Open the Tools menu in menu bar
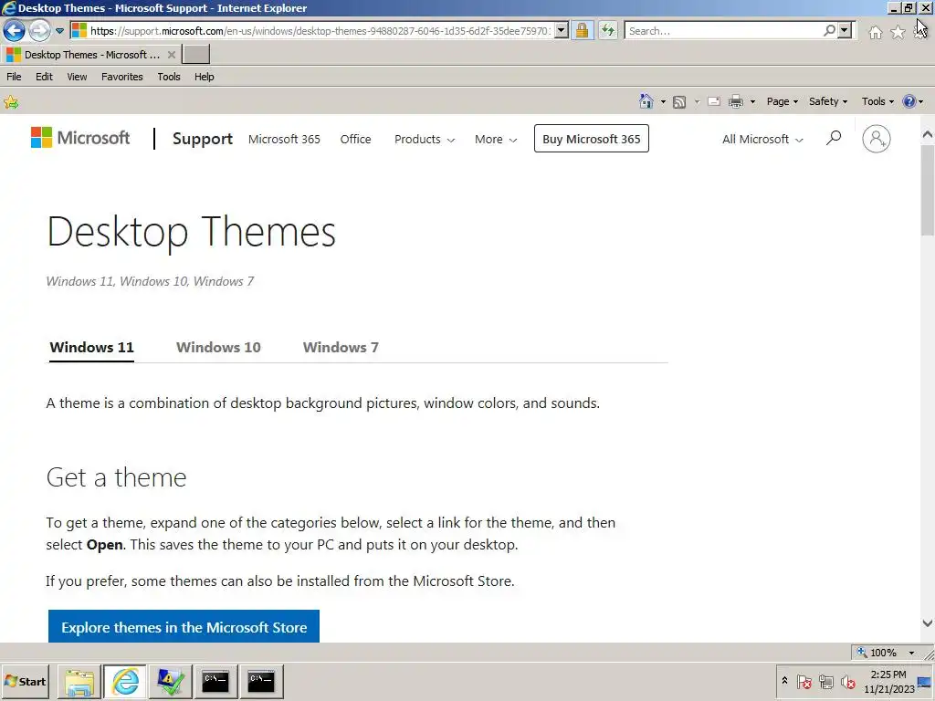 (x=169, y=77)
